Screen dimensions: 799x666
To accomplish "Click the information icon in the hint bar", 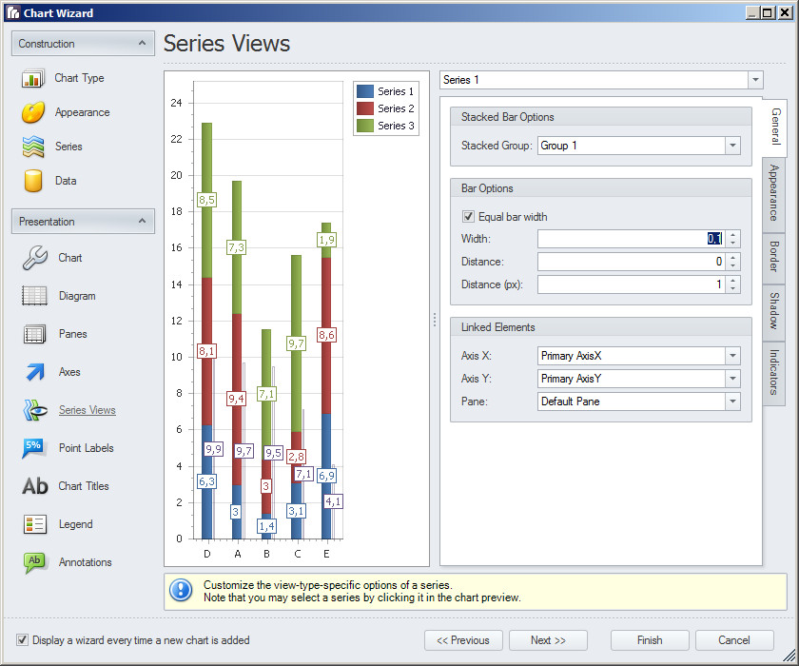I will click(181, 591).
